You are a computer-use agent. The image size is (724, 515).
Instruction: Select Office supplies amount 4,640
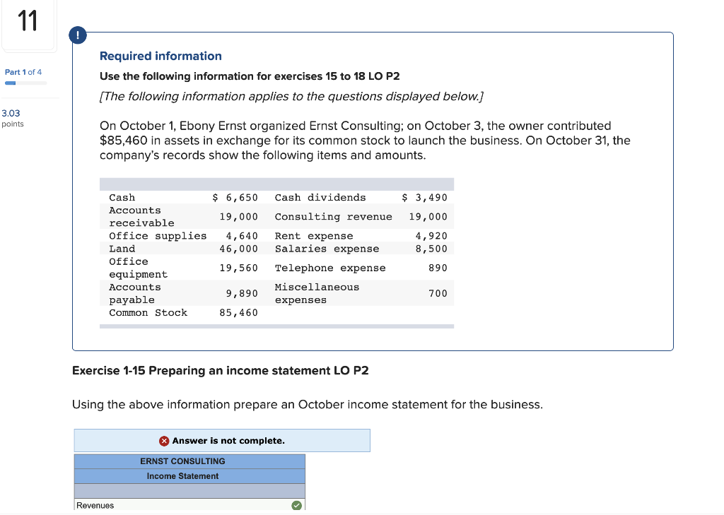(x=242, y=236)
